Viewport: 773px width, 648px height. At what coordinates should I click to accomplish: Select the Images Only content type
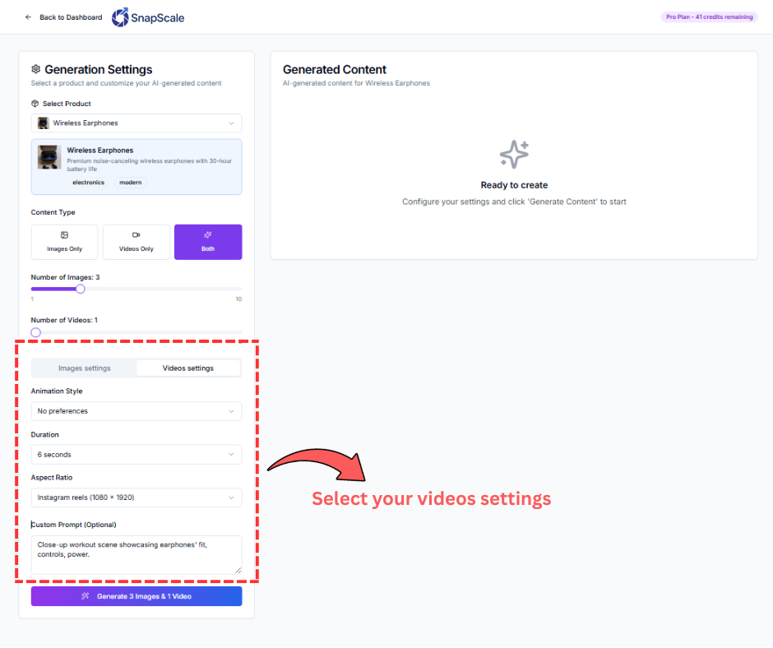click(64, 242)
